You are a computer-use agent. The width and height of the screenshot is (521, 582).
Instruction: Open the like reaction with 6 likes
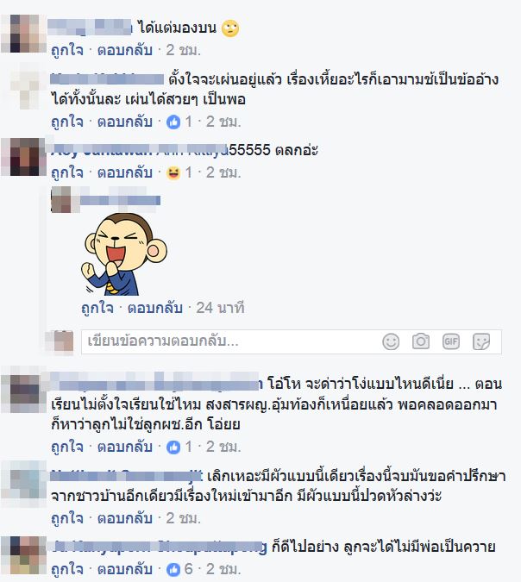click(173, 569)
